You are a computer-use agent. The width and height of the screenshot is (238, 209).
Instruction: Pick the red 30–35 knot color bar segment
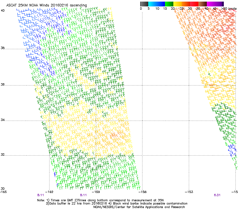click(x=194, y=4)
